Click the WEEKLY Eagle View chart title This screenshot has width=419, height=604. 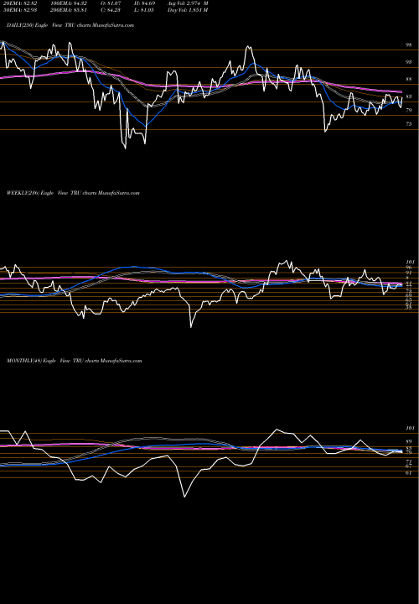click(73, 193)
